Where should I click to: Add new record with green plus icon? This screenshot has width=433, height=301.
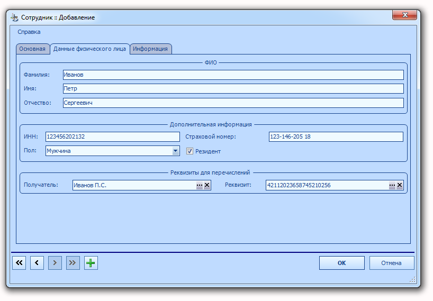pos(91,263)
